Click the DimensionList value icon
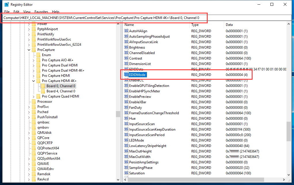Image resolution: width=294 pixels, height=185 pixels. tap(126, 64)
